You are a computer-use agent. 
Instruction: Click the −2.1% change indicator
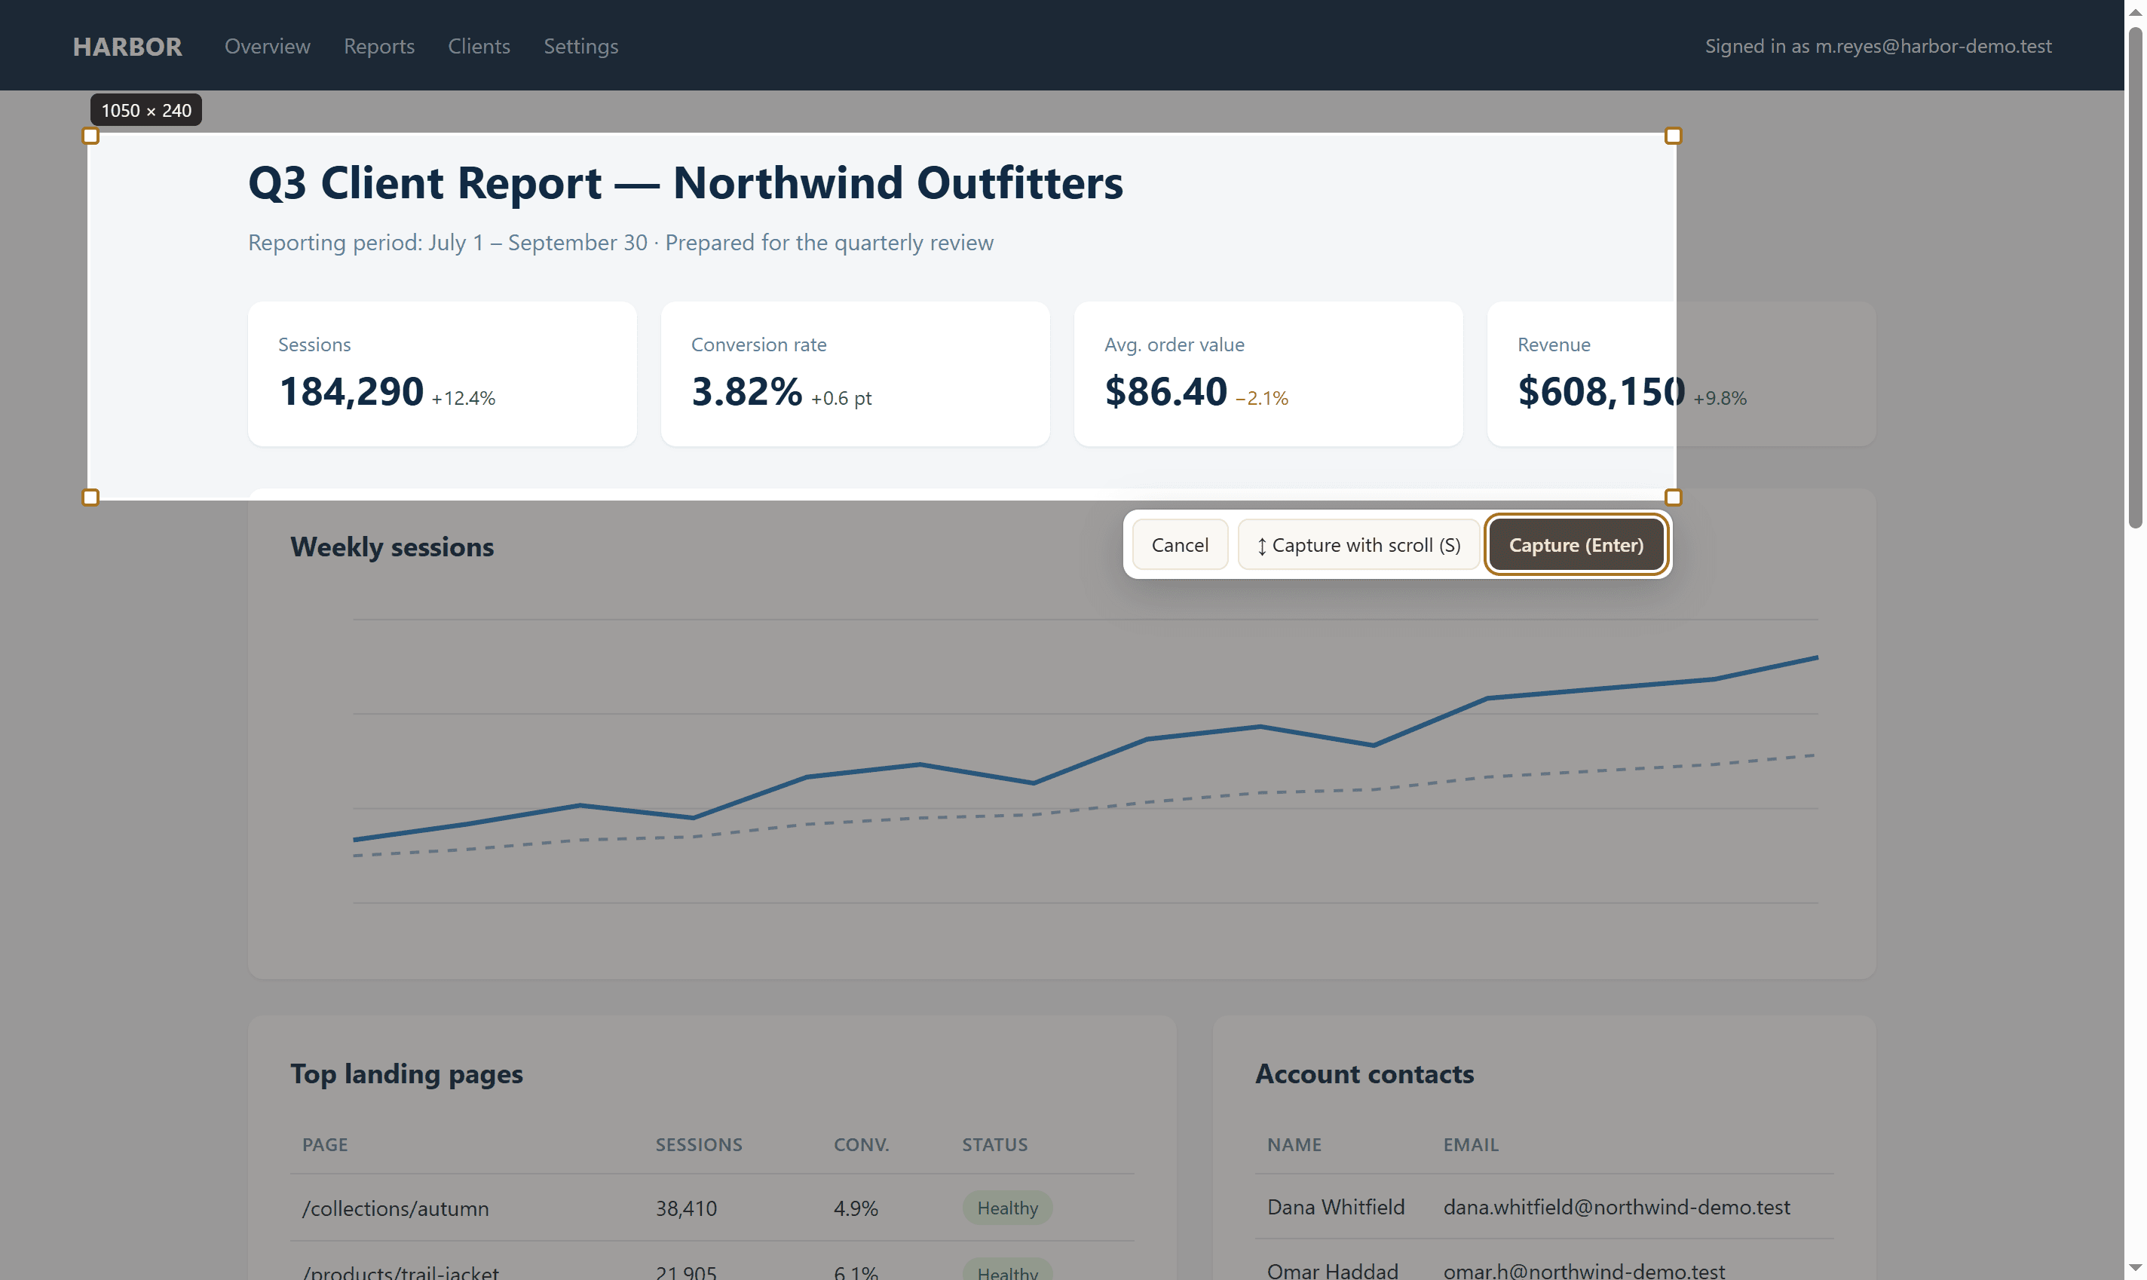point(1262,399)
